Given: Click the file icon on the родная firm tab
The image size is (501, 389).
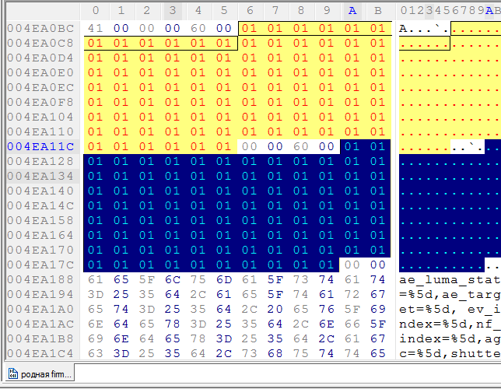Looking at the screenshot, I should click(13, 374).
